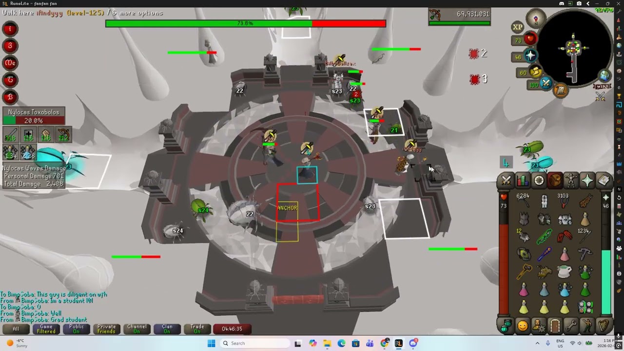This screenshot has width=624, height=351.
Task: Open the Combat Options tab
Action: click(x=507, y=181)
